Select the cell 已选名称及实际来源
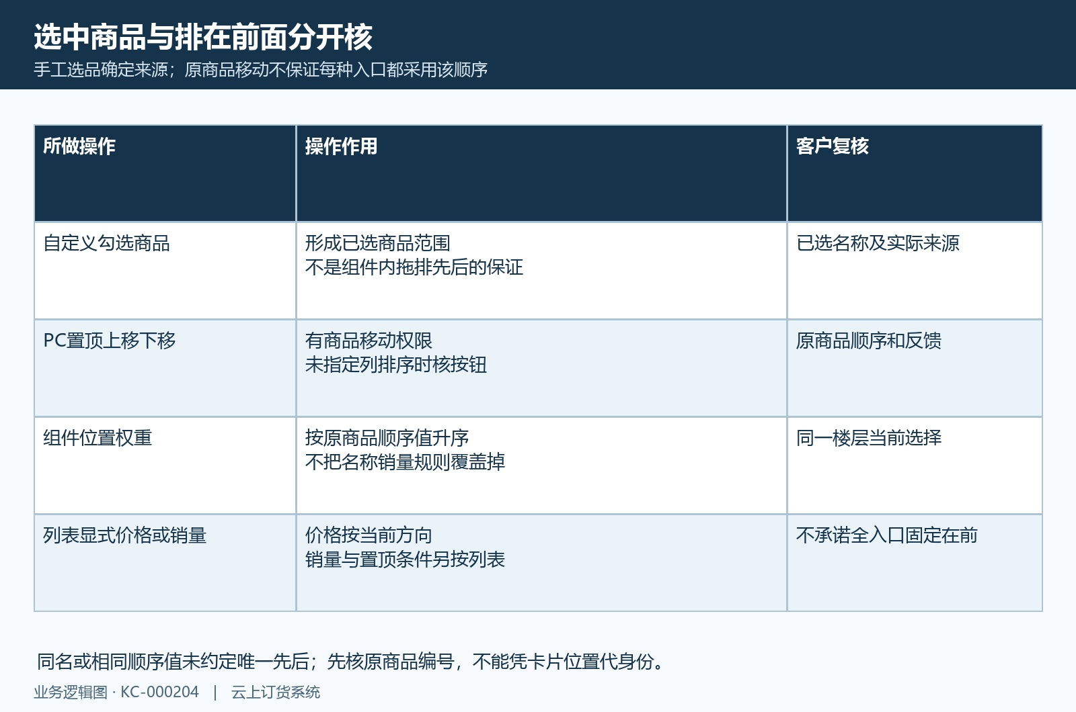The image size is (1076, 712). tap(915, 271)
